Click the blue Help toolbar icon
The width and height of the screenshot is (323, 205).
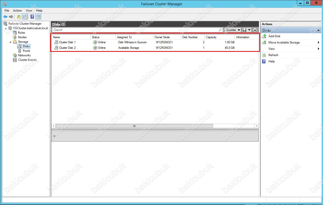tap(32, 17)
